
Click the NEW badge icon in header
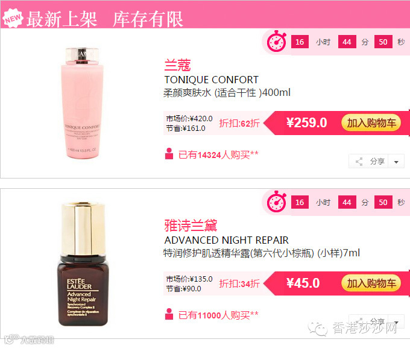pos(13,18)
